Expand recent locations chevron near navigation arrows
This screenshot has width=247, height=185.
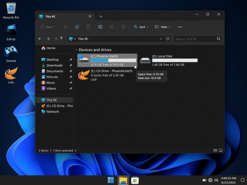(x=56, y=39)
